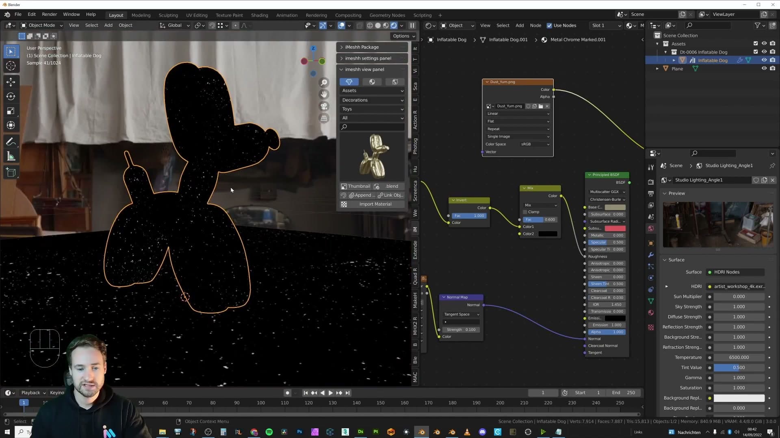Open the Render menu
The width and height of the screenshot is (780, 438).
click(x=49, y=14)
